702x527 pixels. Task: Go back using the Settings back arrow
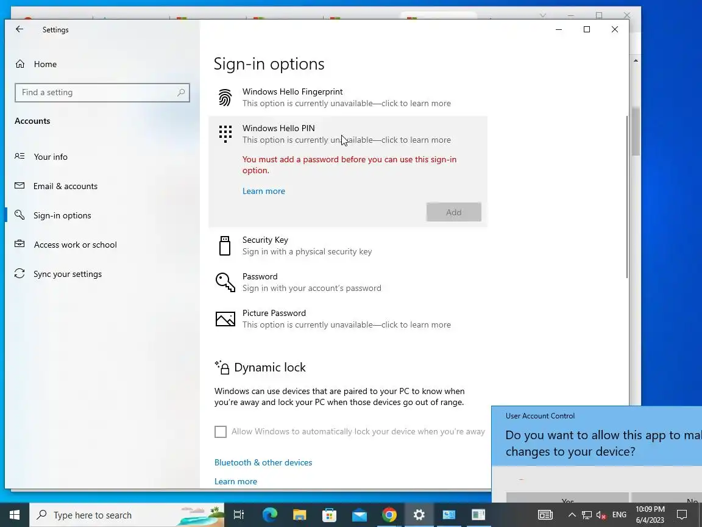tap(19, 29)
